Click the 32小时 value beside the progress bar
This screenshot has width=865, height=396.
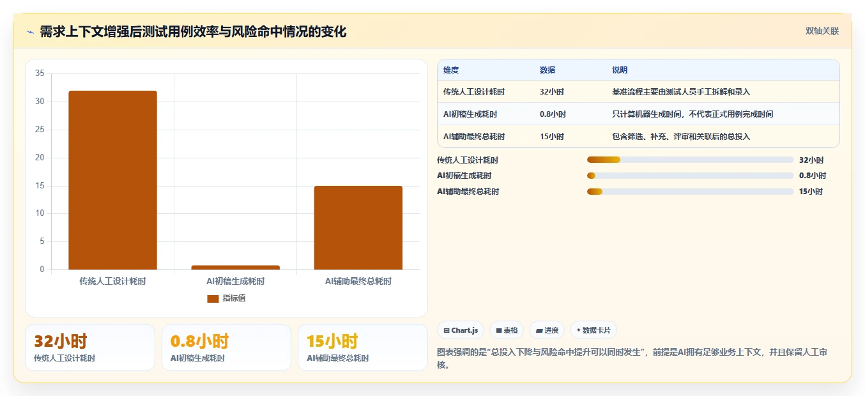[x=811, y=160]
